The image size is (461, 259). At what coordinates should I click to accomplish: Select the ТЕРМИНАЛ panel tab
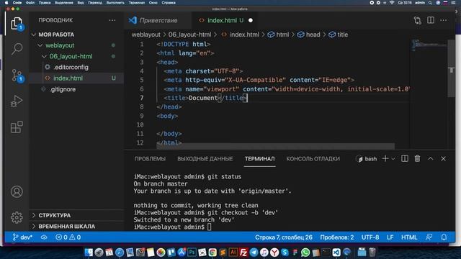(x=259, y=159)
